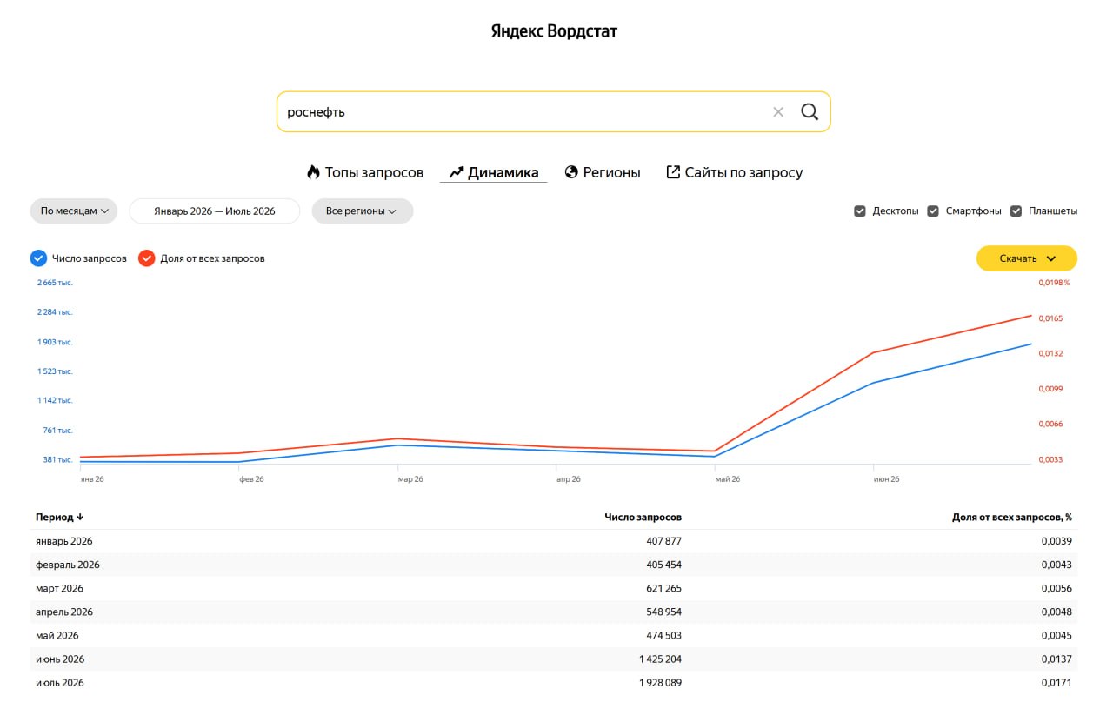1113x709 pixels.
Task: Click the 2 665 тыс. axis label
Action: pyautogui.click(x=55, y=282)
